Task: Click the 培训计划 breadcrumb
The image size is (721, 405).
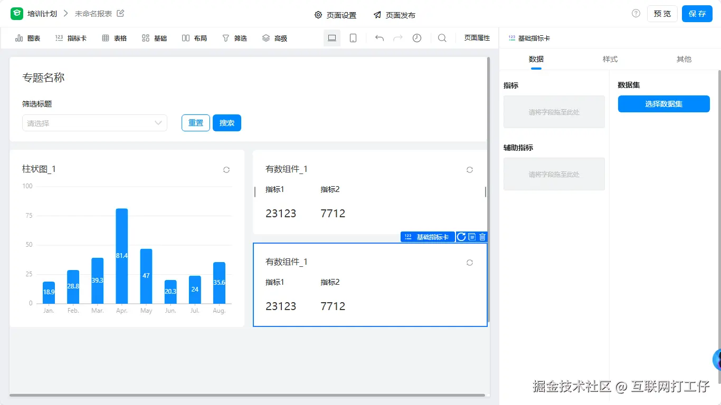Action: (x=42, y=14)
